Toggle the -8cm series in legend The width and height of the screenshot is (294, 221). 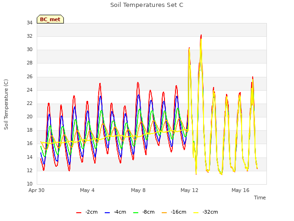tap(144, 212)
